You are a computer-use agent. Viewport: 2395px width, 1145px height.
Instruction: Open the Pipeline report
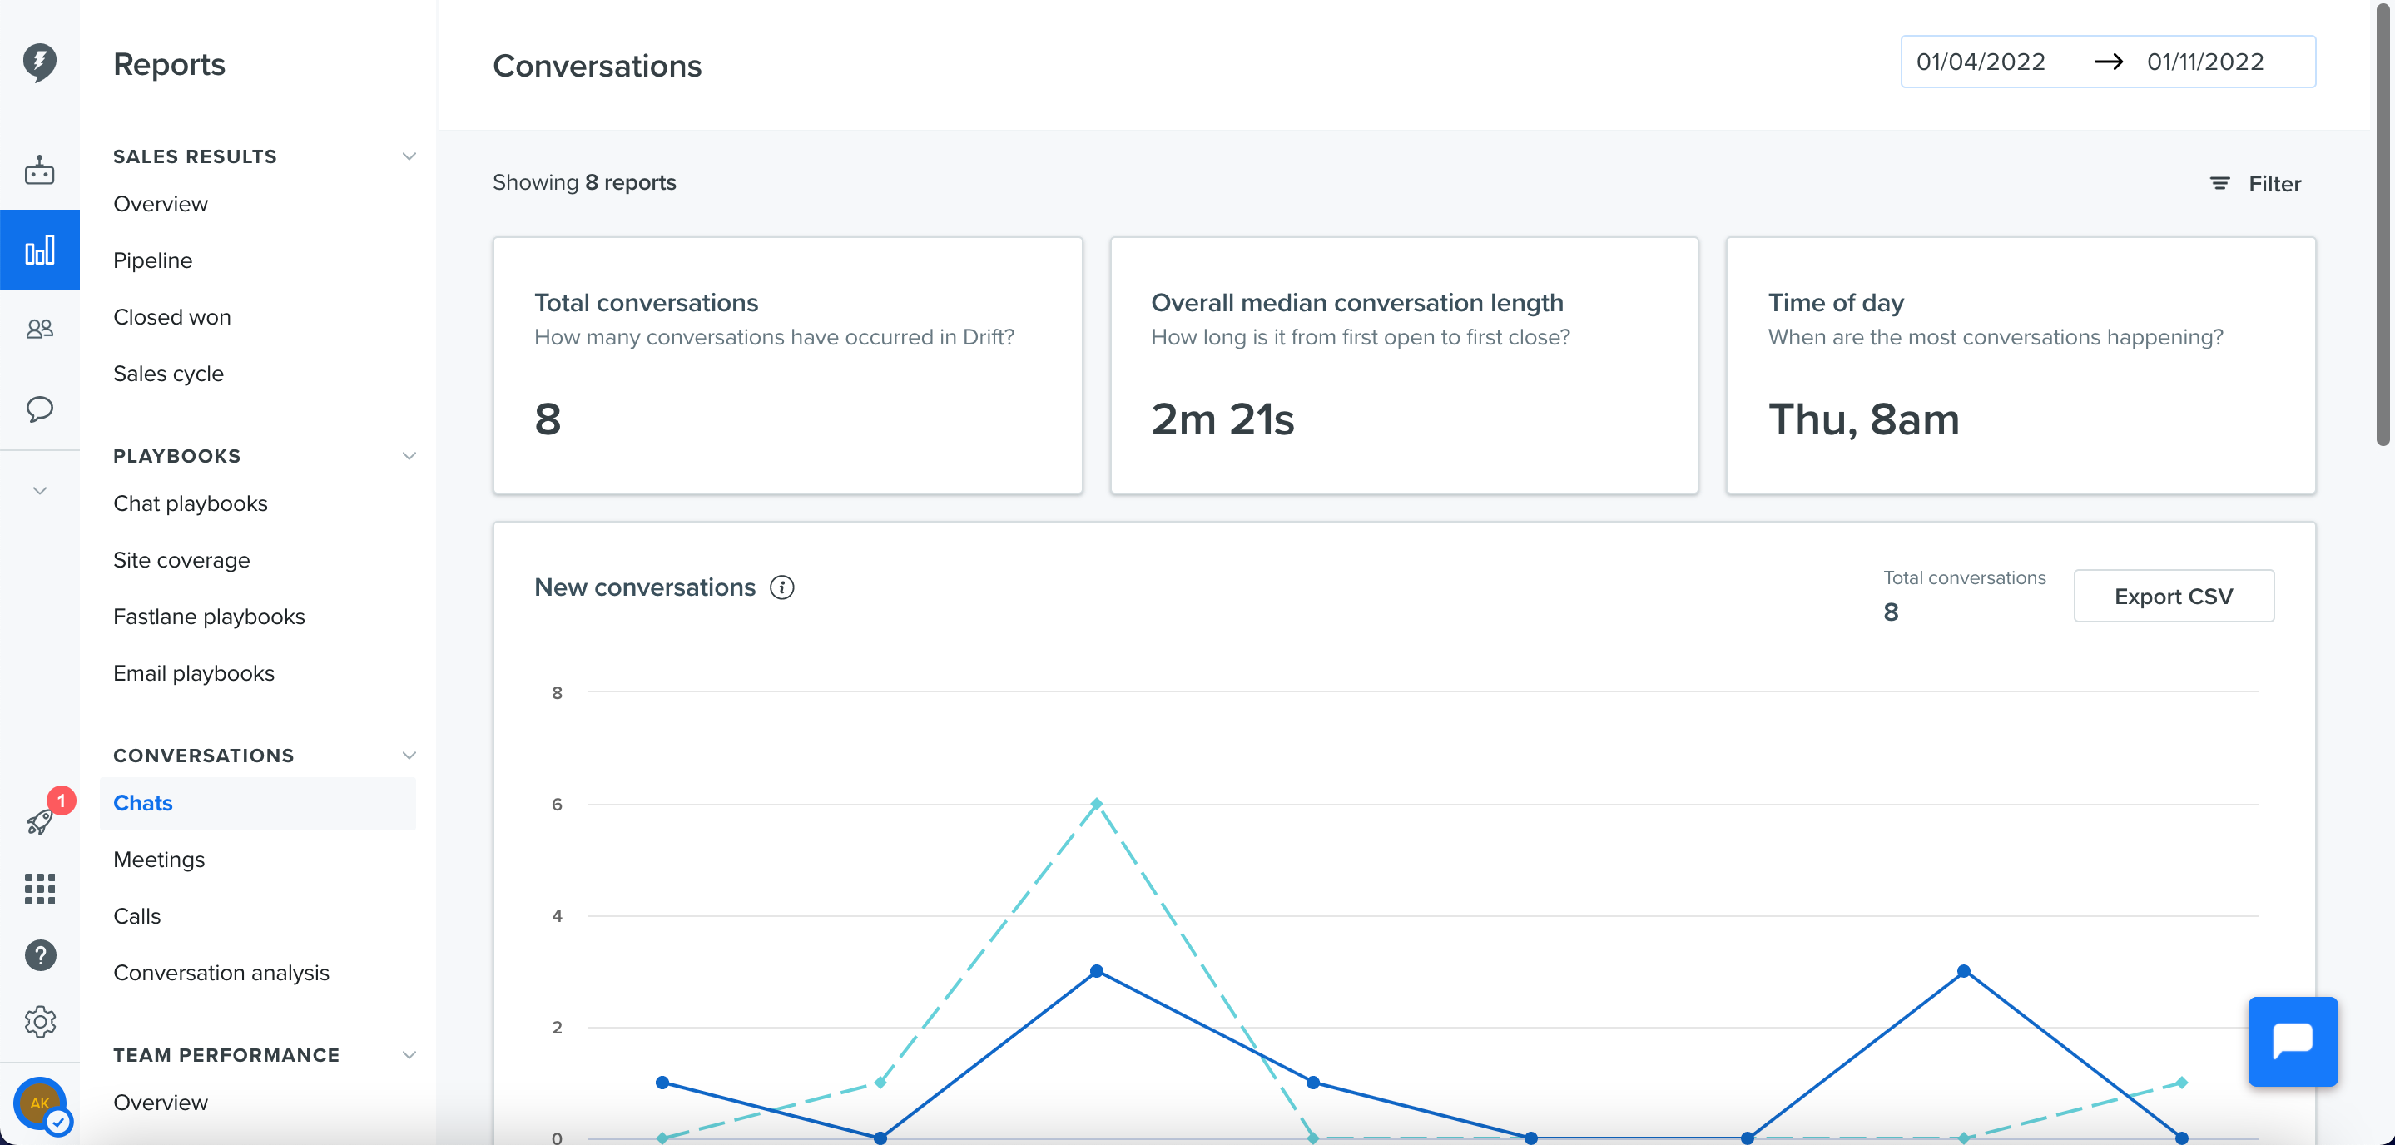[152, 260]
